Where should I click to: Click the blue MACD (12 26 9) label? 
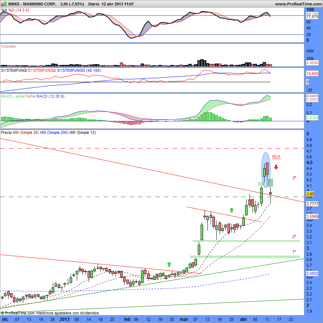click(x=51, y=96)
